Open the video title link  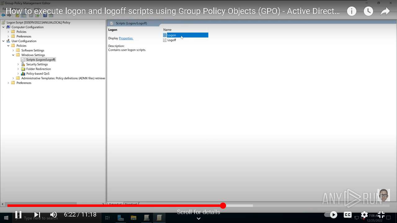[173, 11]
